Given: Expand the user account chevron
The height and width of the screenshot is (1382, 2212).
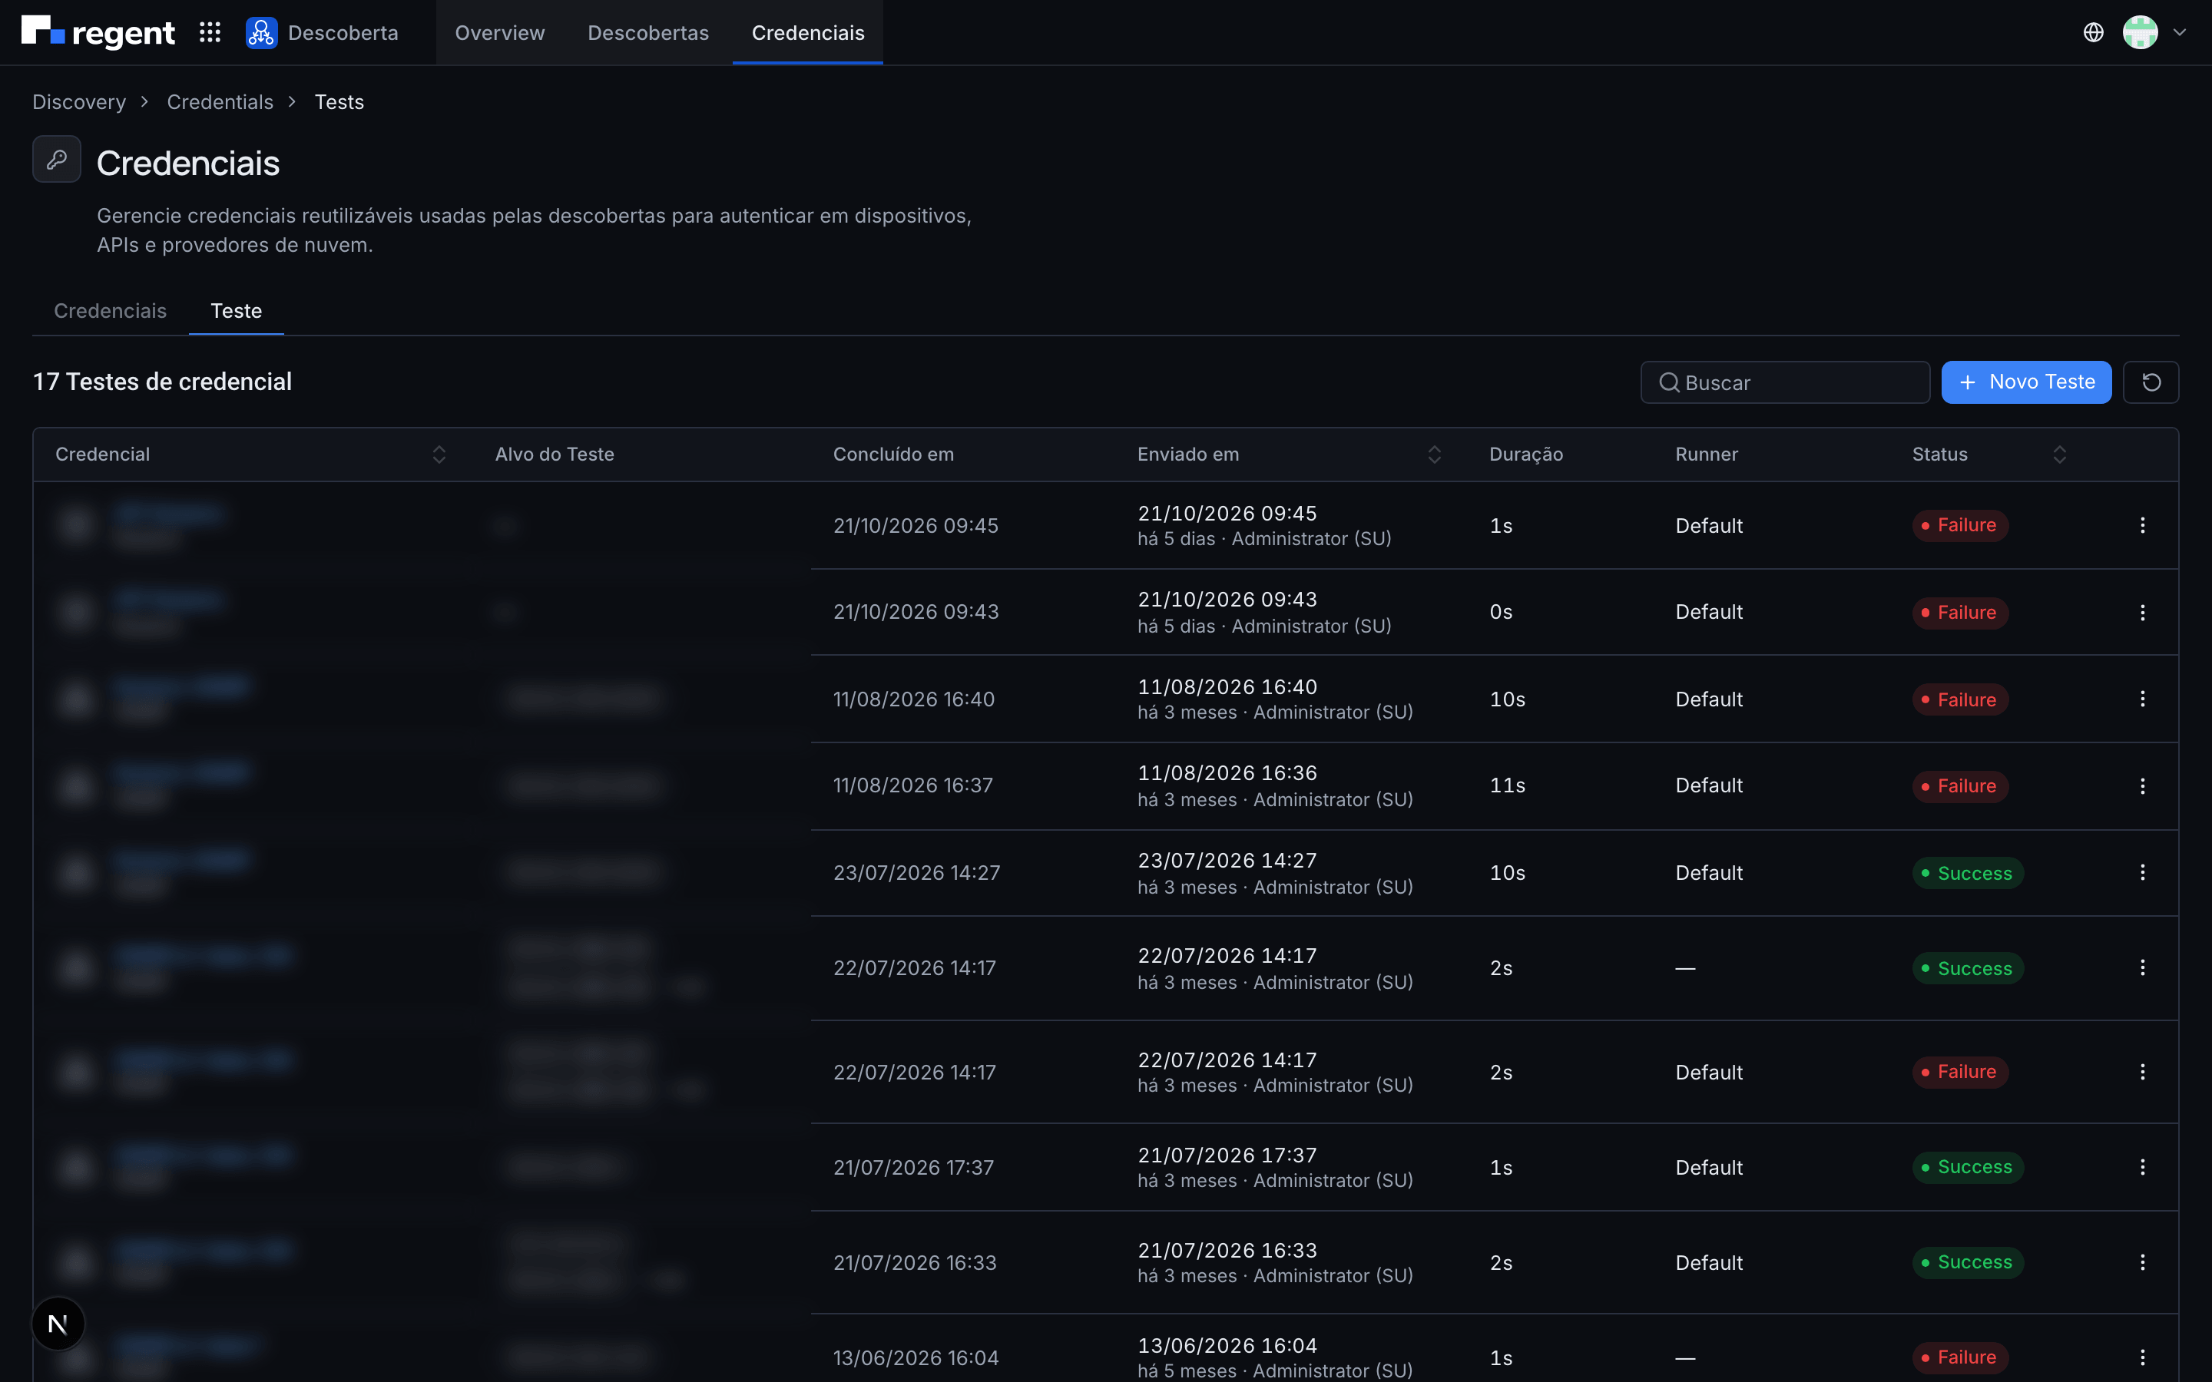Looking at the screenshot, I should (2180, 32).
